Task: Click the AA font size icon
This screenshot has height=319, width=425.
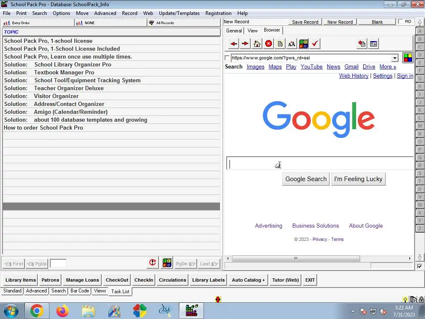Action: click(x=292, y=44)
